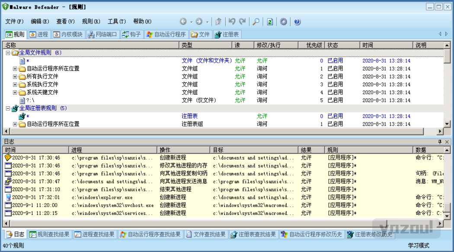The image size is (454, 252).
Task: Click the 所有执行文件 folder icon
Action: [x=22, y=77]
